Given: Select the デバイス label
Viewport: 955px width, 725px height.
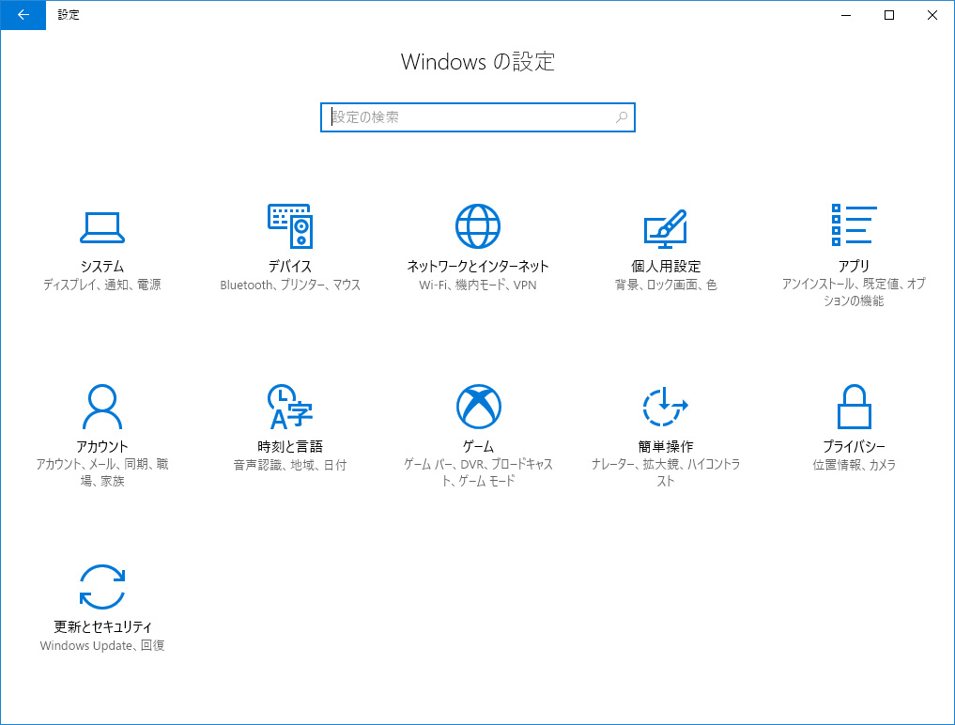Looking at the screenshot, I should (x=290, y=266).
